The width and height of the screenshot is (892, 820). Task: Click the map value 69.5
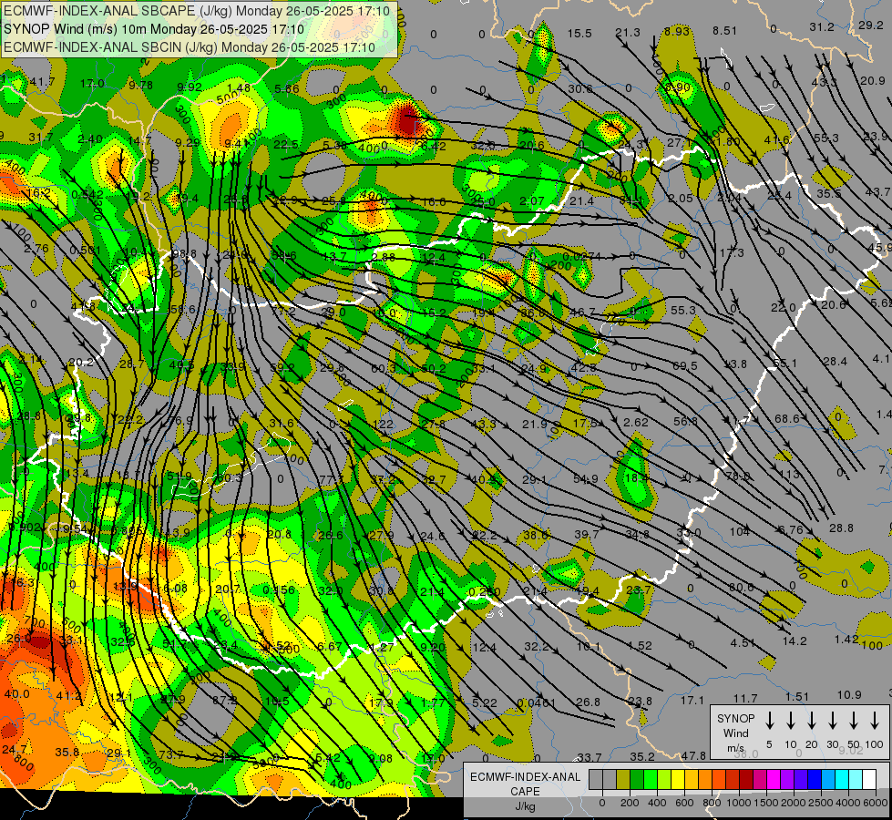coord(685,366)
